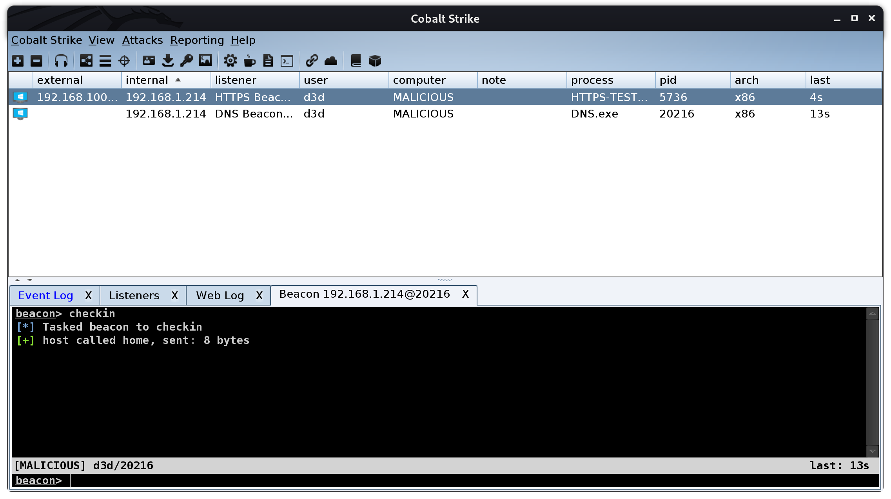Click the screenshots picture icon

205,61
